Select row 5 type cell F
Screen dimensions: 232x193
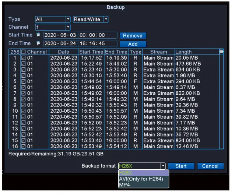point(135,81)
